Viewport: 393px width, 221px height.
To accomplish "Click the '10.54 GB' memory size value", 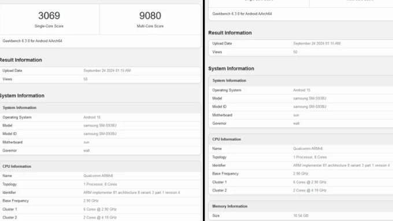I will pyautogui.click(x=301, y=215).
